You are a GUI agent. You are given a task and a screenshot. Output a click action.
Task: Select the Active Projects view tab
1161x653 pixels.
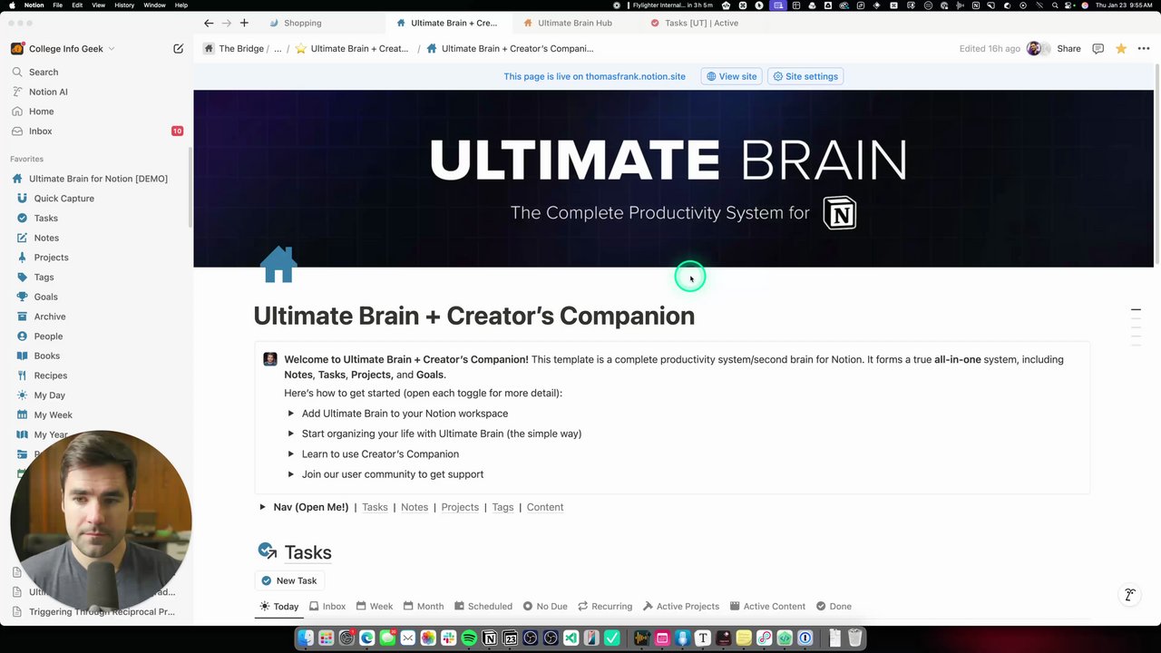point(680,607)
